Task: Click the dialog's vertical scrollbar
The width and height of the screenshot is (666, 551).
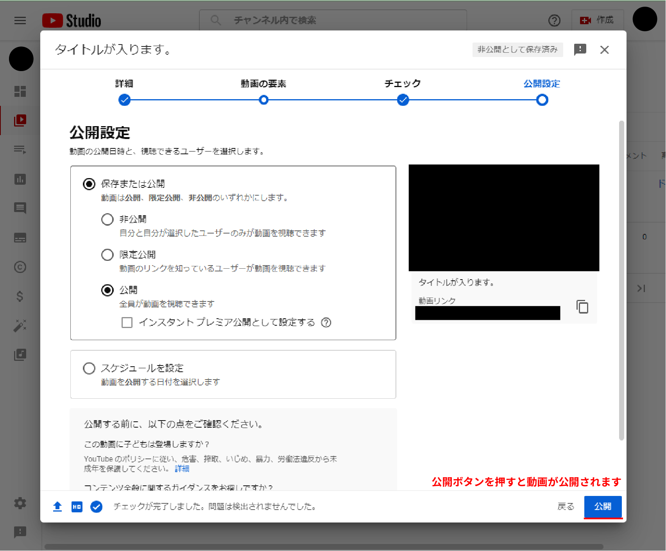Action: (x=621, y=280)
